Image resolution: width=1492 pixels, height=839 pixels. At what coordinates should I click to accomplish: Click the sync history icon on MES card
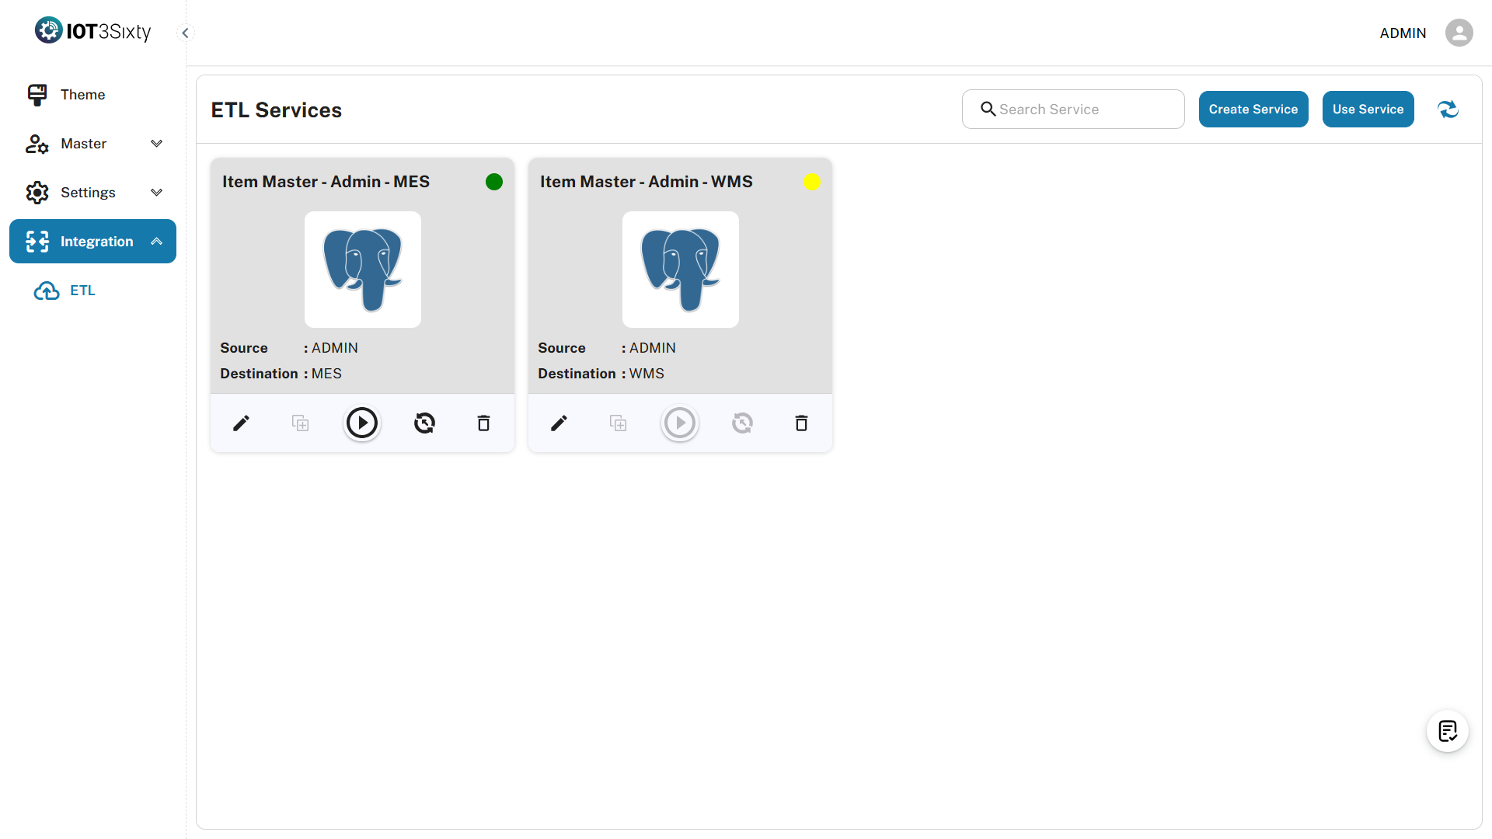click(424, 423)
